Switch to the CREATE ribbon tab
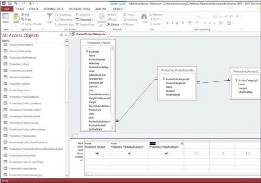 [34, 9]
